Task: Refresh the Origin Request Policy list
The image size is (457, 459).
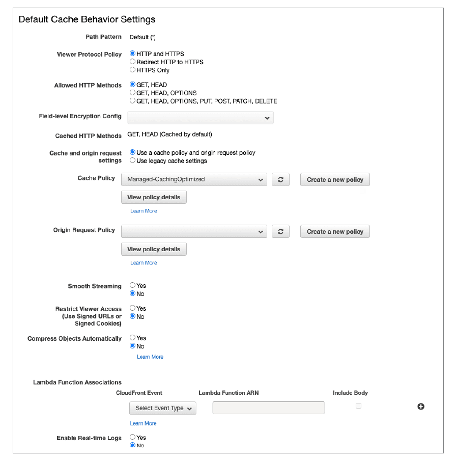Action: pyautogui.click(x=280, y=231)
